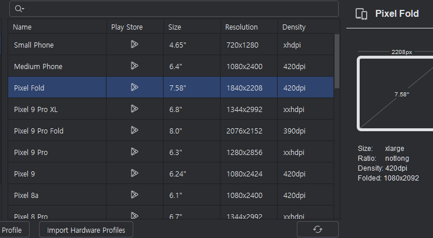The width and height of the screenshot is (433, 238).
Task: Click Play Store icon in Pixel Fold row
Action: [x=134, y=87]
